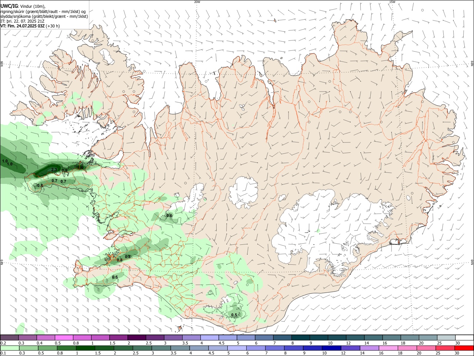
Task: Choose the rain legend swatch between 2.5 and 3
Action: pos(142,348)
